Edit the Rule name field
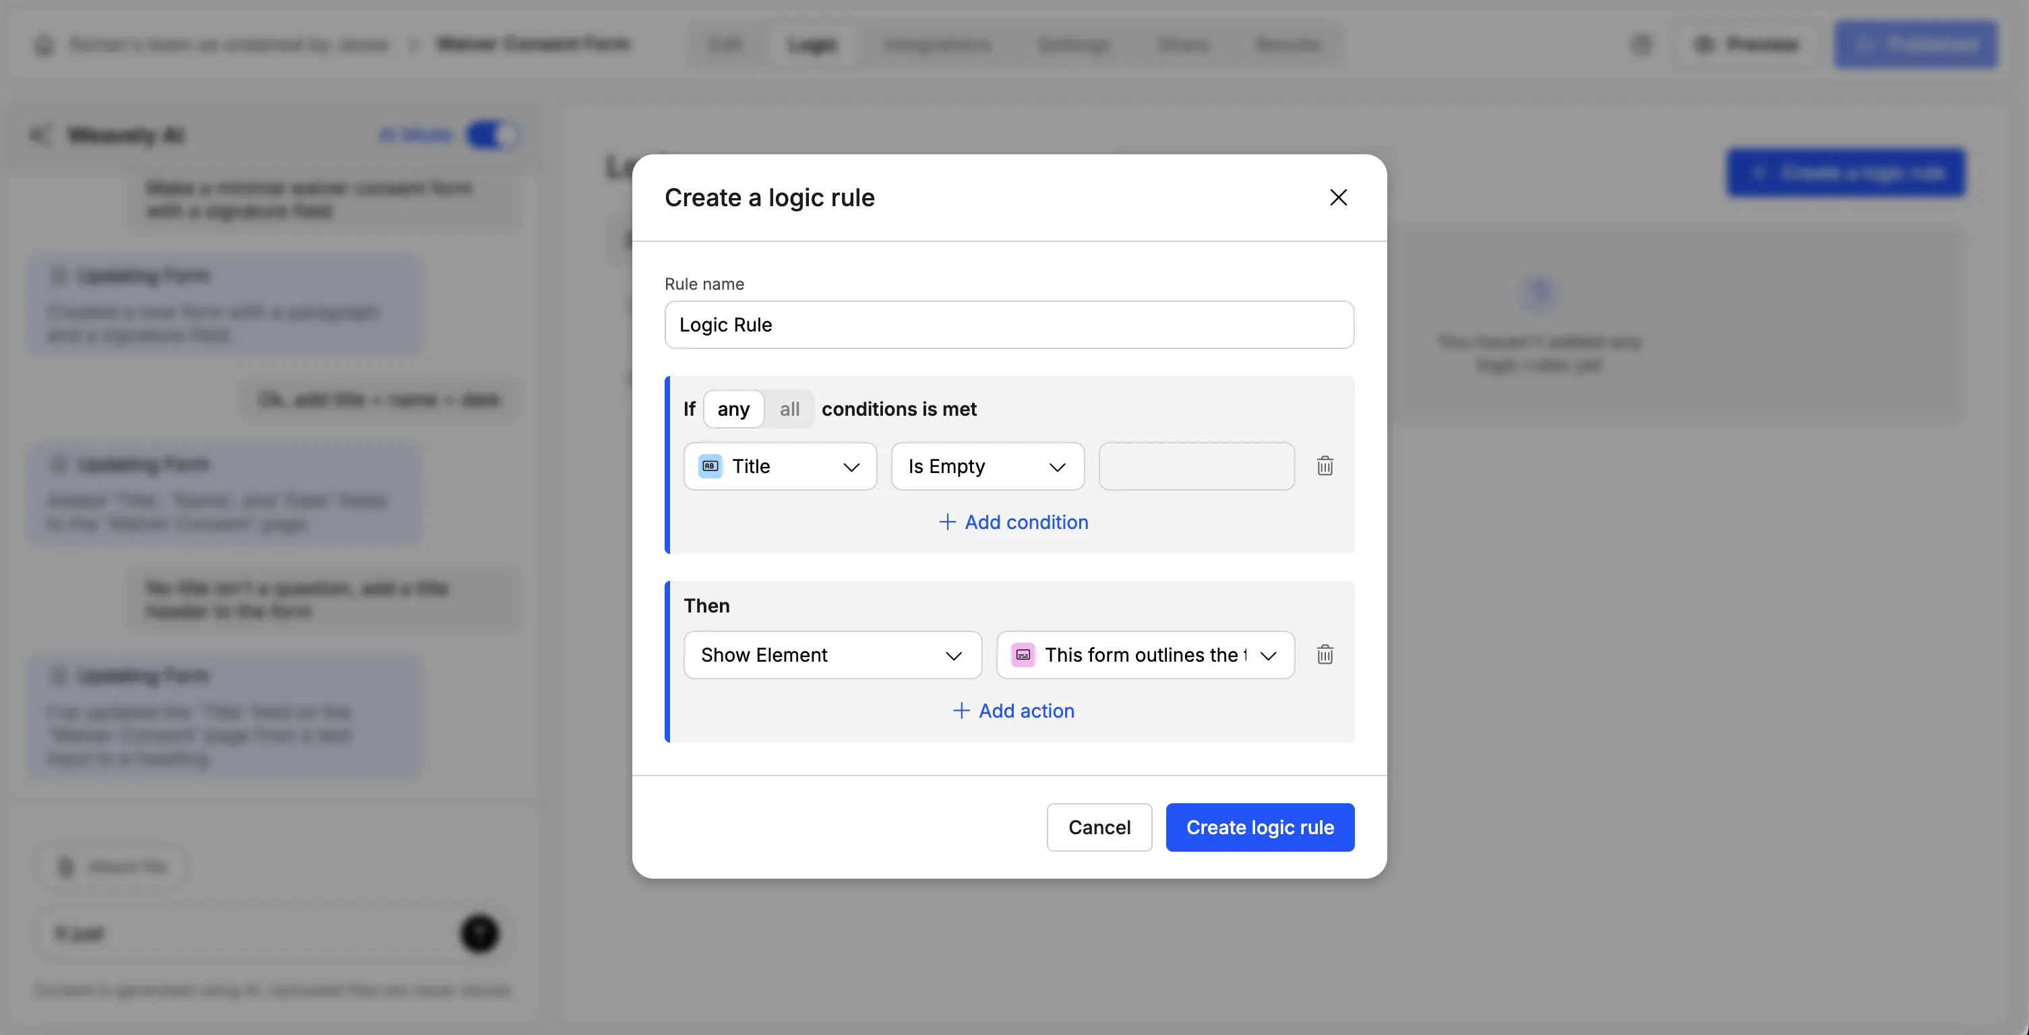2029x1035 pixels. tap(1008, 324)
